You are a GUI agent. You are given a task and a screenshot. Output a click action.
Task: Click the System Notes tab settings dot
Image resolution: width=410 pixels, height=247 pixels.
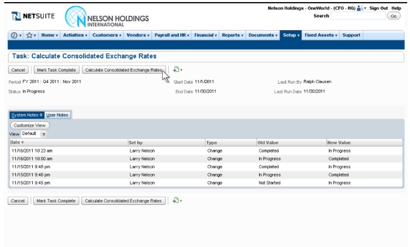(41, 115)
